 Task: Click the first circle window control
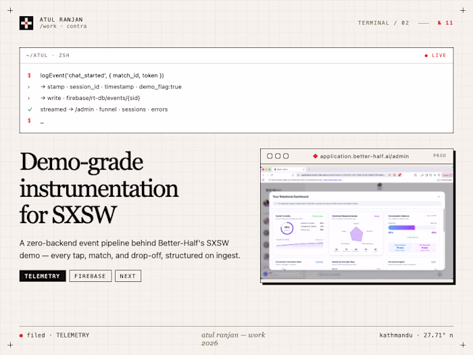(x=270, y=156)
